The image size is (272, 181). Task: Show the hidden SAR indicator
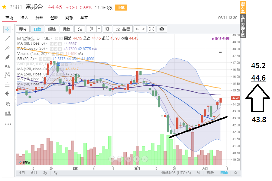[58, 64]
